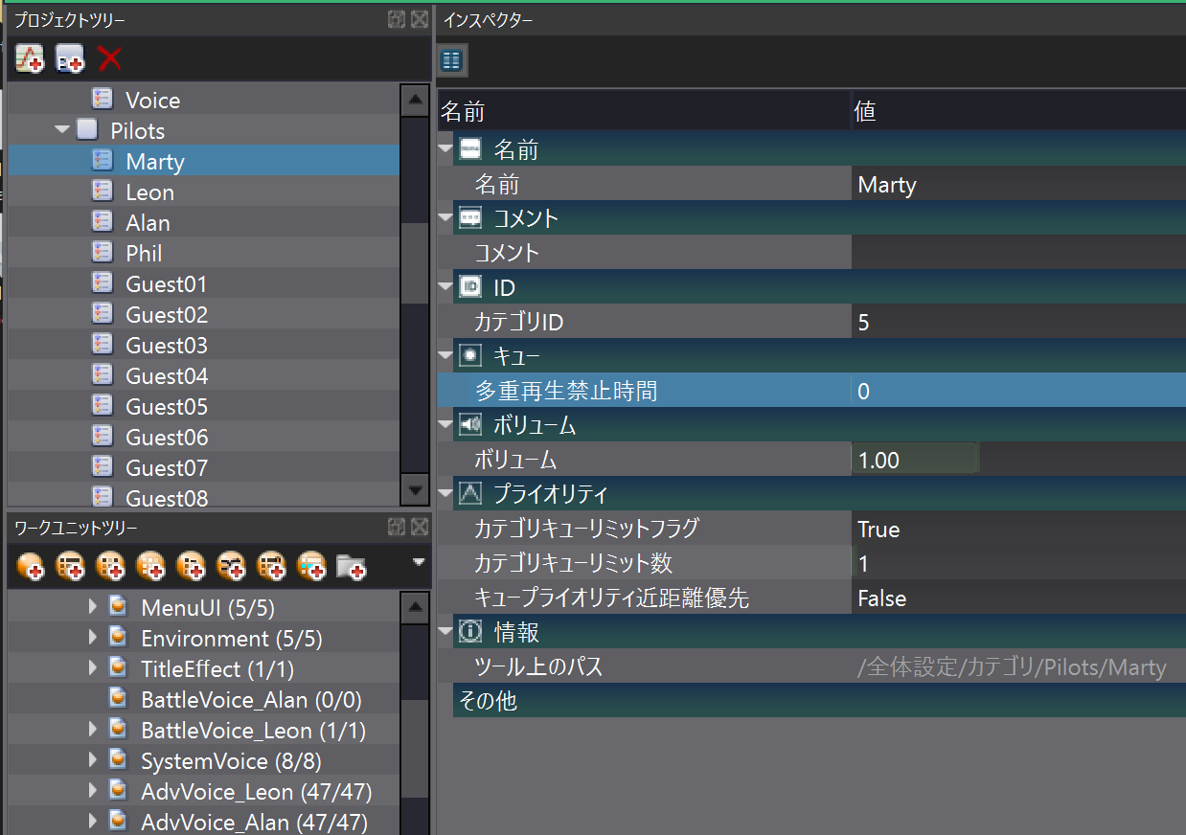Toggle キュープライオリティ近距離優先 False value

1018,598
